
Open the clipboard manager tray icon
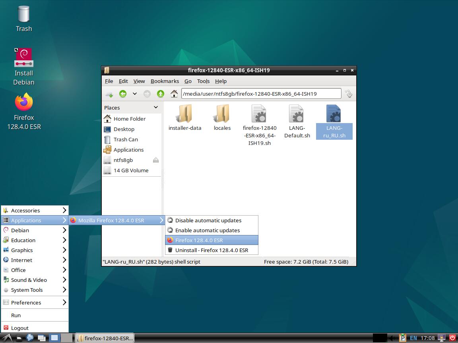click(x=403, y=338)
